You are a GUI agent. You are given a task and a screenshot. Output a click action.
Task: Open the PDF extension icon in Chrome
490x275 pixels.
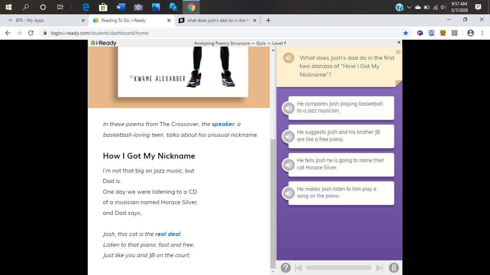pyautogui.click(x=454, y=33)
